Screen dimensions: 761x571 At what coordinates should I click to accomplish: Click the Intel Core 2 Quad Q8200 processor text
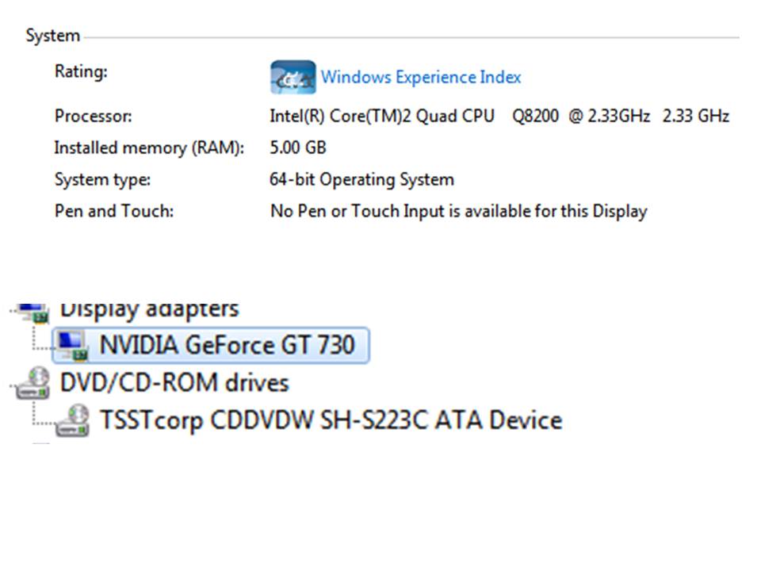[499, 116]
